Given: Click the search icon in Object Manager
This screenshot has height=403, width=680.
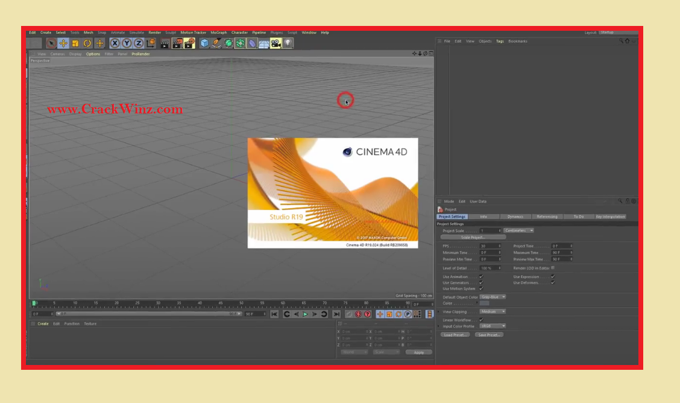Looking at the screenshot, I should pos(621,41).
